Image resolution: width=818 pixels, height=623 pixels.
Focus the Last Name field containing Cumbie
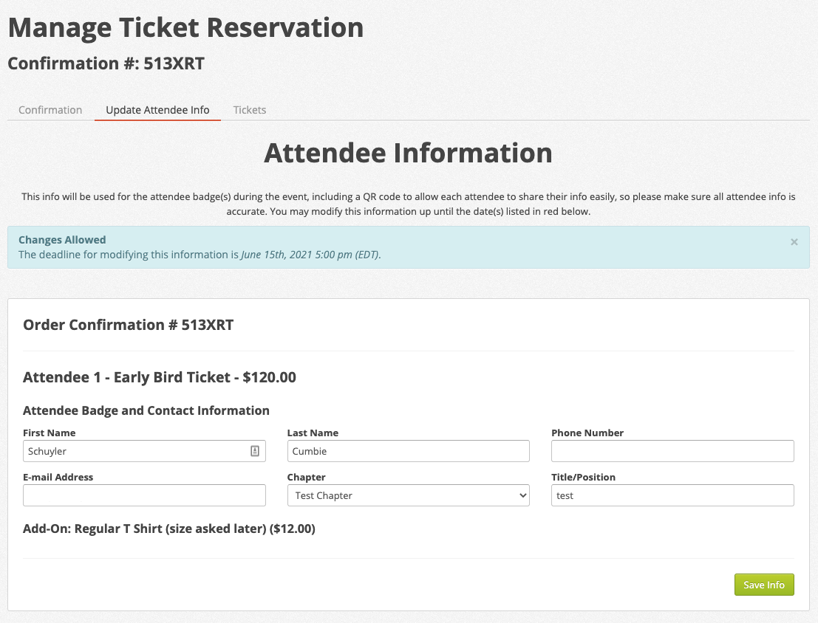click(x=408, y=451)
